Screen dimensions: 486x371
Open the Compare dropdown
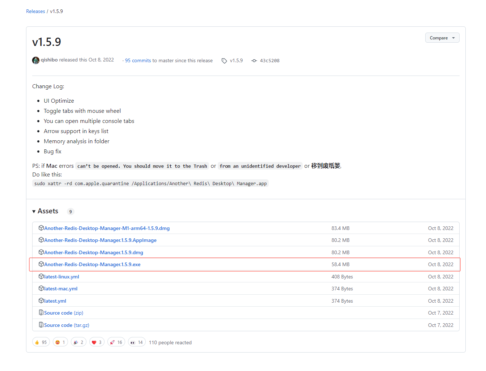pos(442,38)
